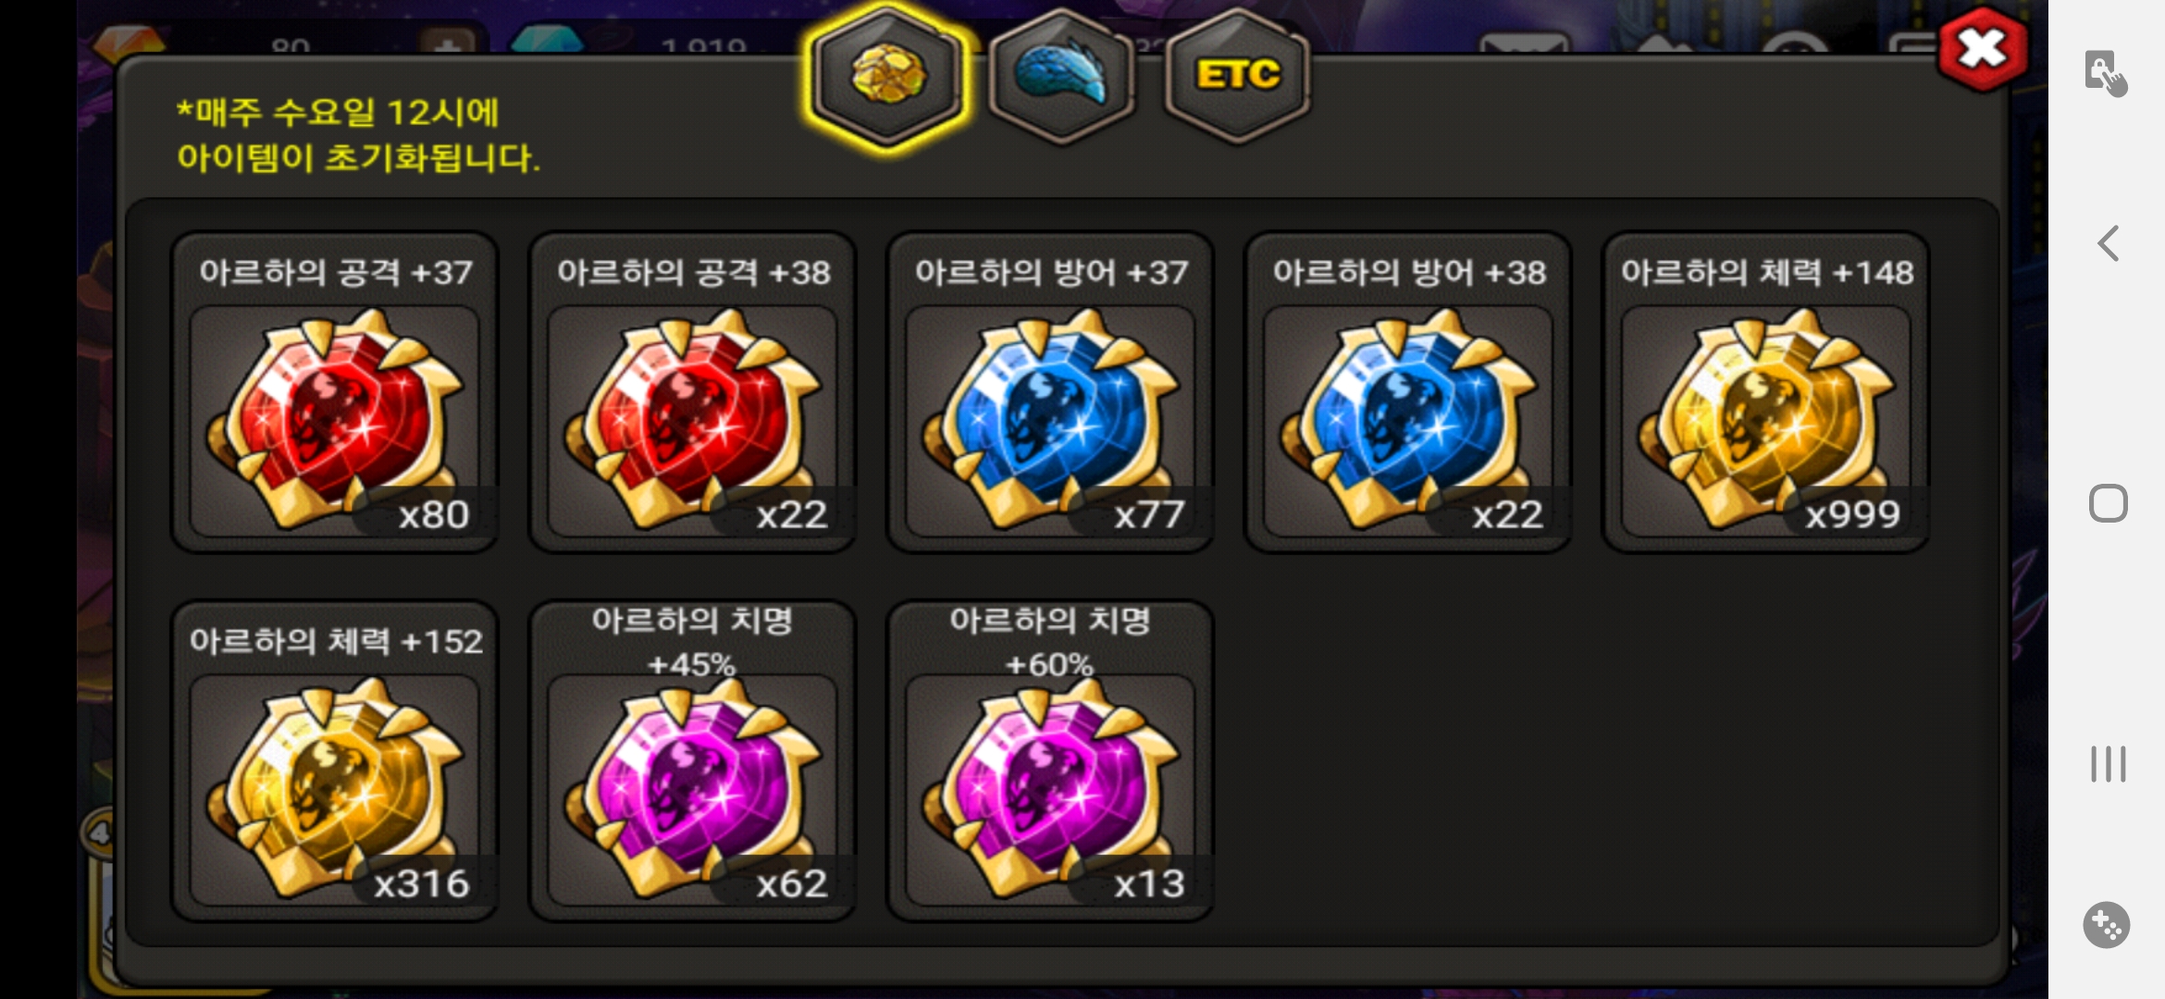Open the game tools dice icon

pos(2107,925)
